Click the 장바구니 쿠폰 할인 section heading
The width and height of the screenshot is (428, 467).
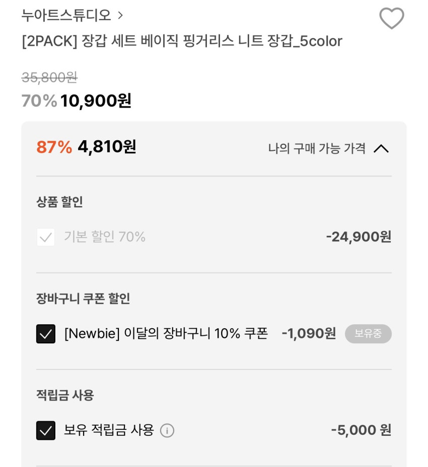coord(83,299)
